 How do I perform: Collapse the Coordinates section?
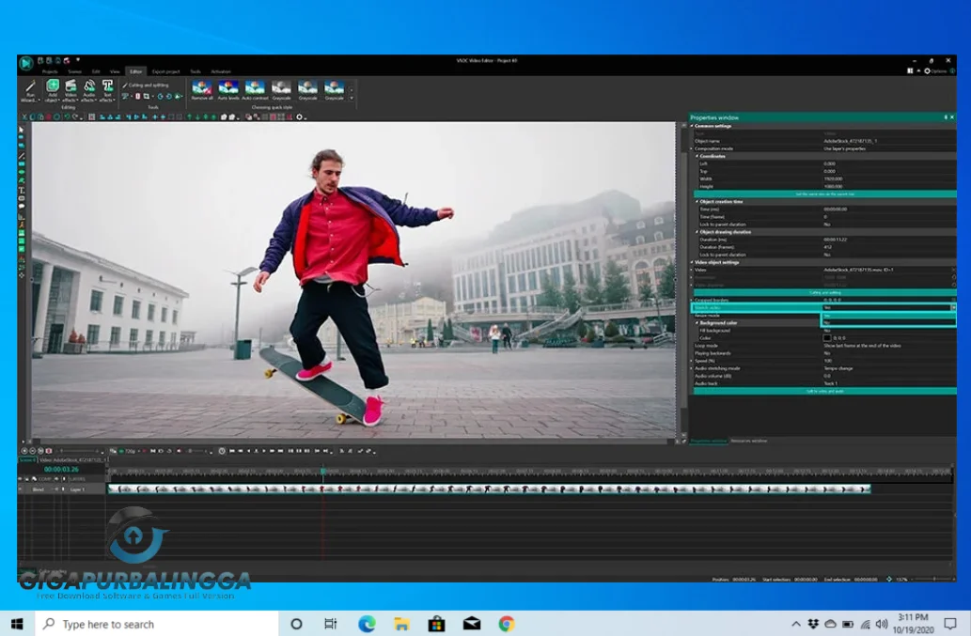[x=697, y=157]
